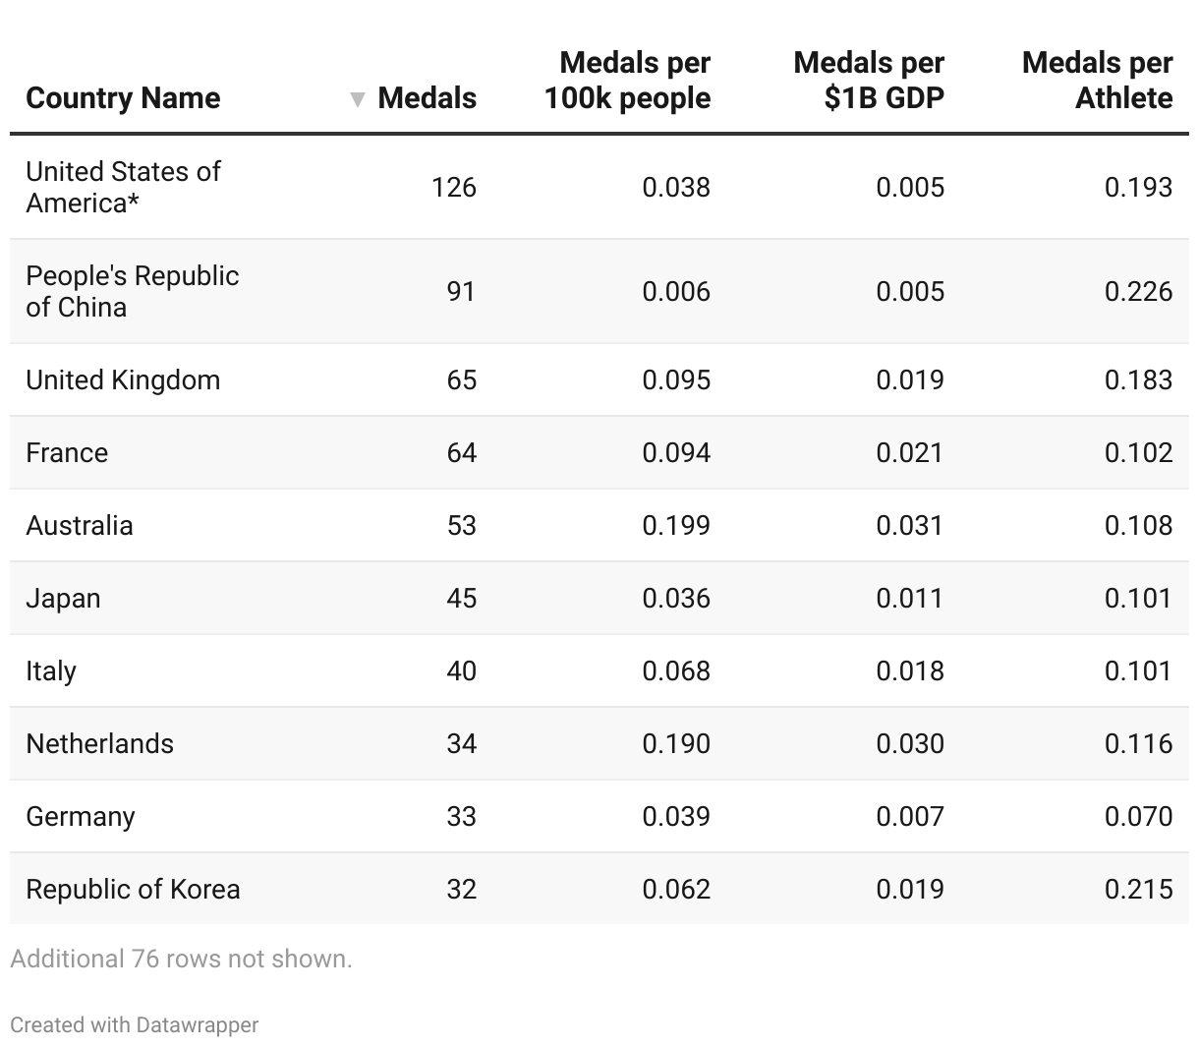Image resolution: width=1199 pixels, height=1048 pixels.
Task: Click France in the country column
Action: click(67, 453)
